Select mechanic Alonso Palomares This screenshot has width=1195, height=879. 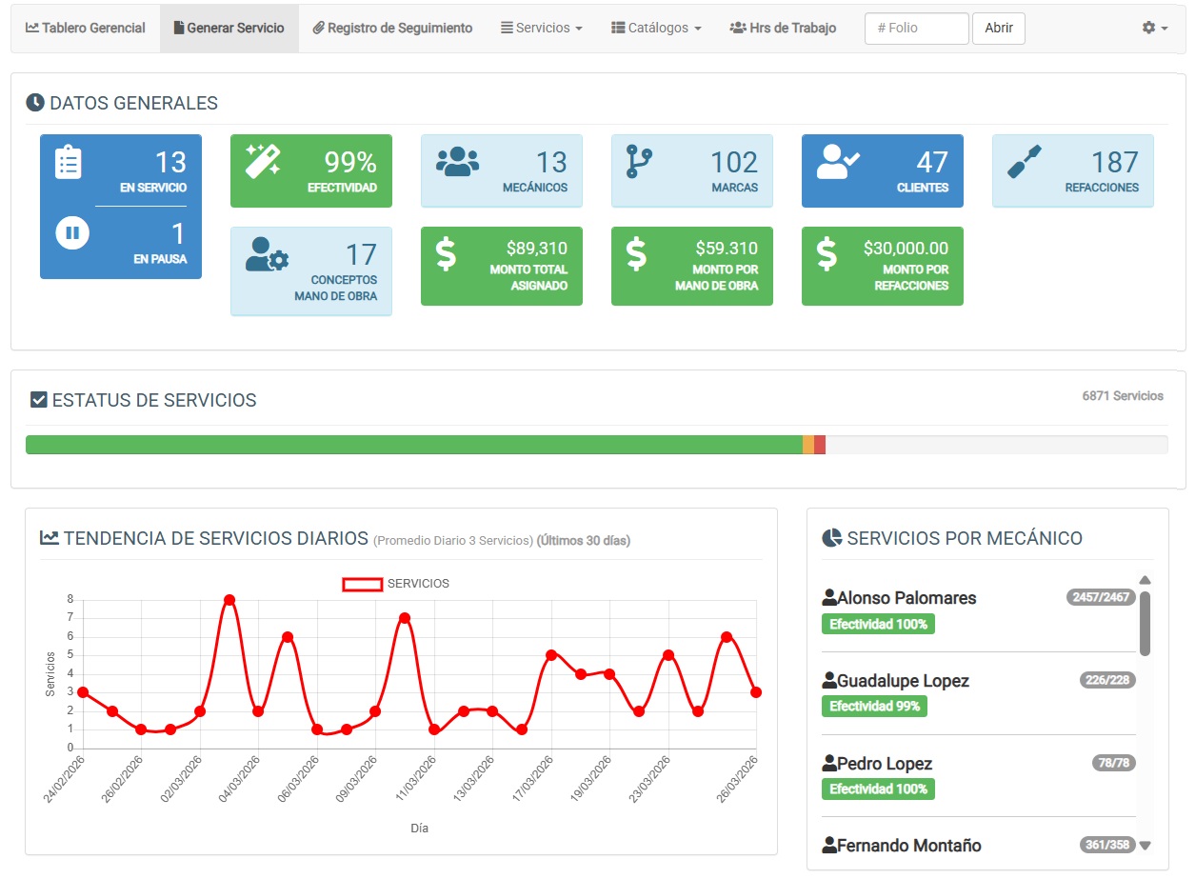[x=906, y=598]
